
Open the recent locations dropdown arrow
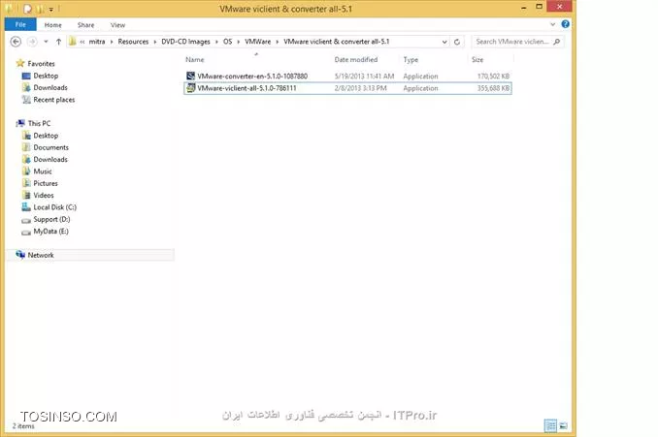(46, 42)
